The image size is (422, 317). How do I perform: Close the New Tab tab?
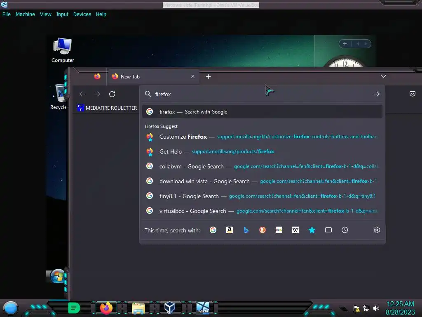pyautogui.click(x=193, y=76)
